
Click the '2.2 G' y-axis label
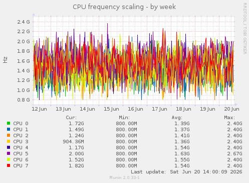click(24, 32)
